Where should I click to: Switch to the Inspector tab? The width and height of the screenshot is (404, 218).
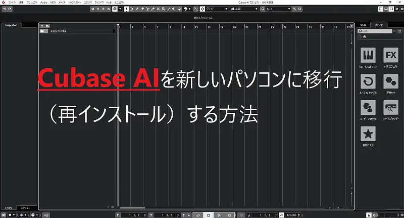(x=11, y=25)
